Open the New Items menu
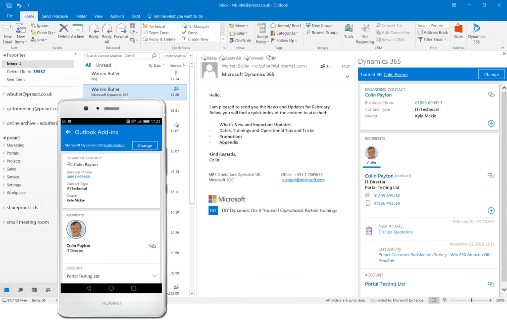507x321 pixels. [x=20, y=34]
